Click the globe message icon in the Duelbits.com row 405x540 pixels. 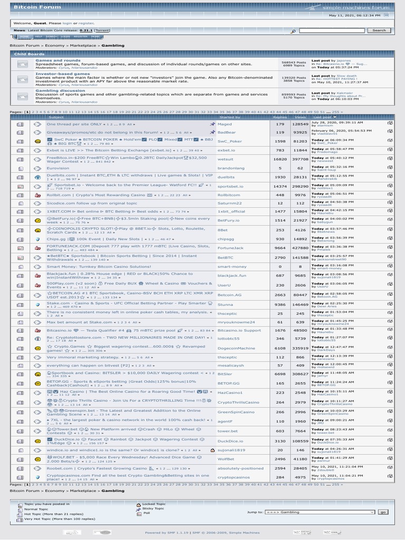click(x=37, y=177)
